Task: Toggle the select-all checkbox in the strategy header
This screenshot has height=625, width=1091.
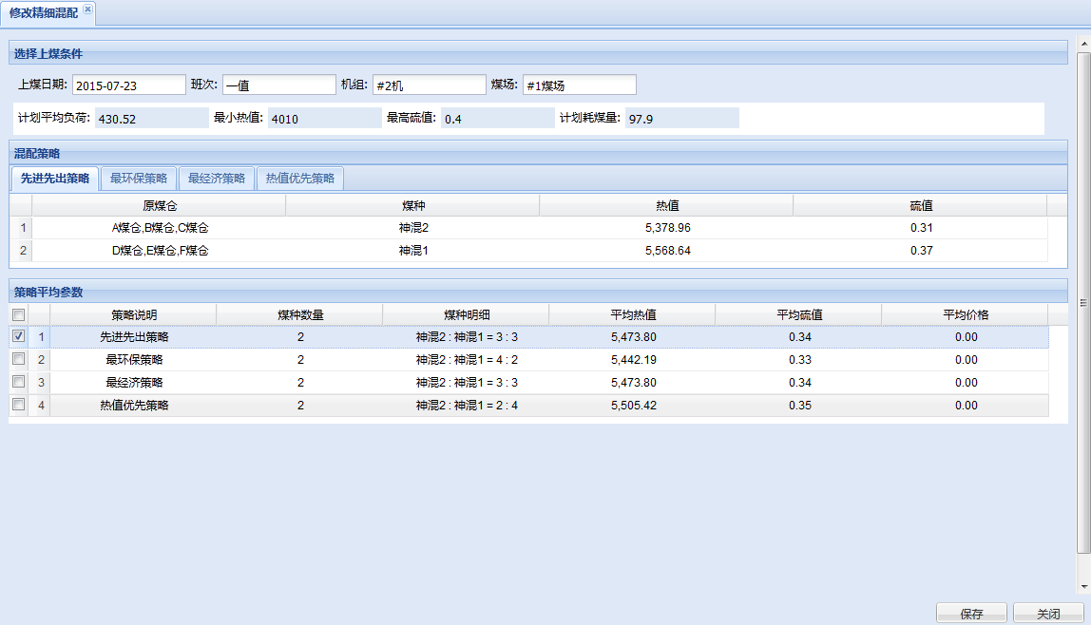Action: 18,314
